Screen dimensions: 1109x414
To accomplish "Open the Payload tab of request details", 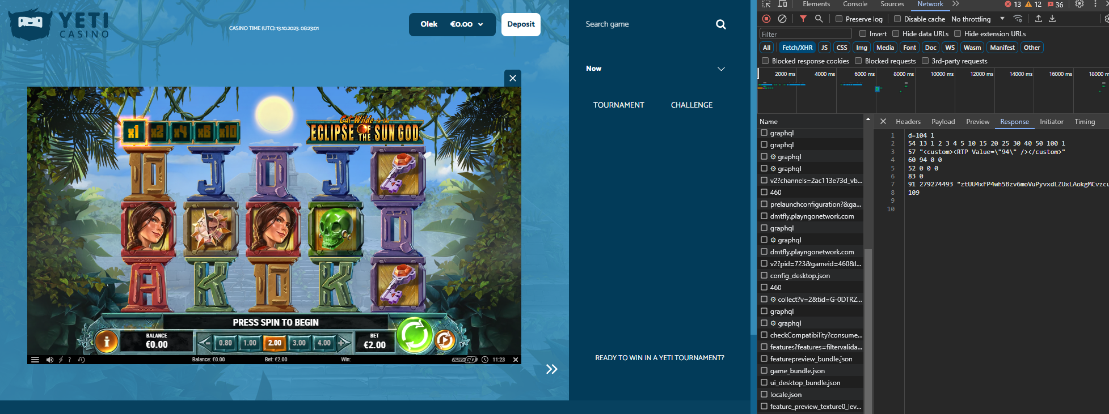I will (x=943, y=122).
